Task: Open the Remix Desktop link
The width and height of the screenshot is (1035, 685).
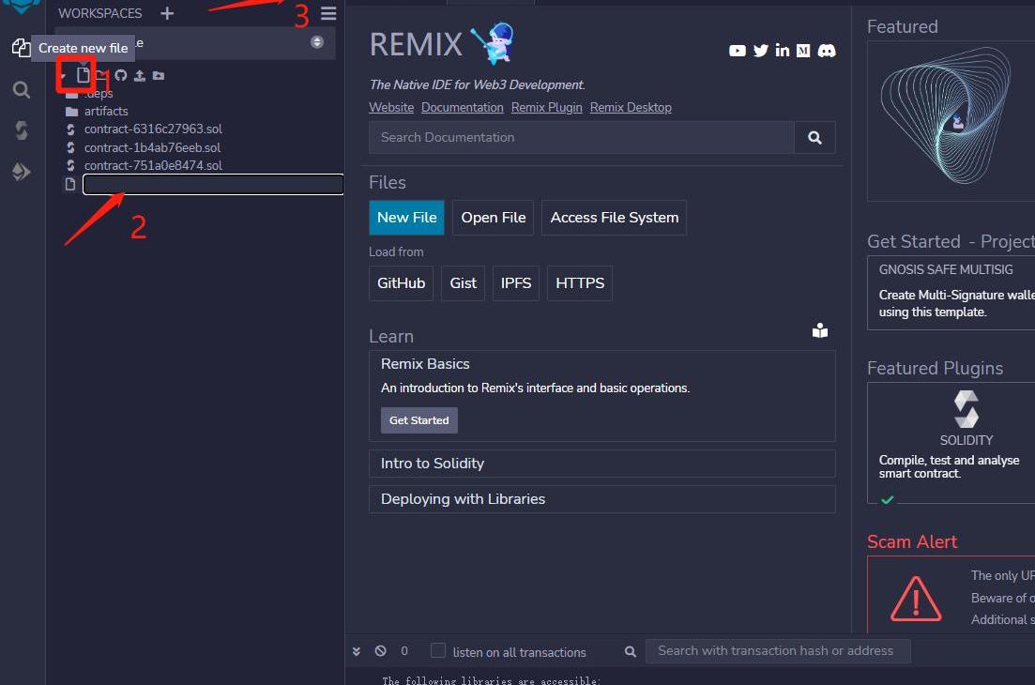Action: pyautogui.click(x=631, y=108)
